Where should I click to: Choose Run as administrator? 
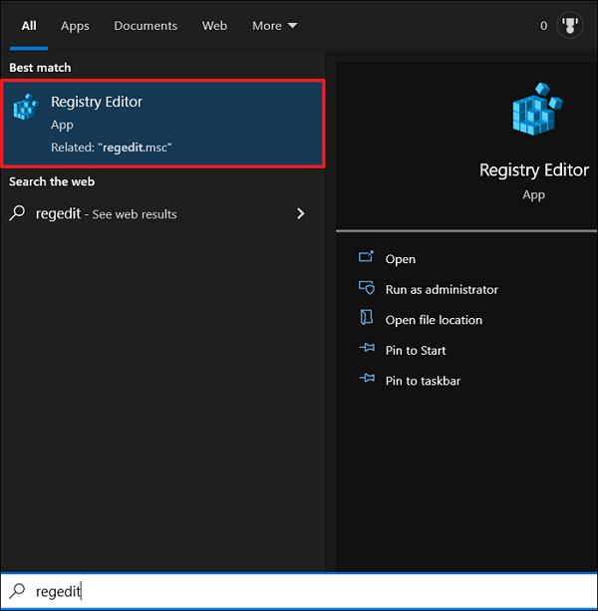pyautogui.click(x=442, y=289)
